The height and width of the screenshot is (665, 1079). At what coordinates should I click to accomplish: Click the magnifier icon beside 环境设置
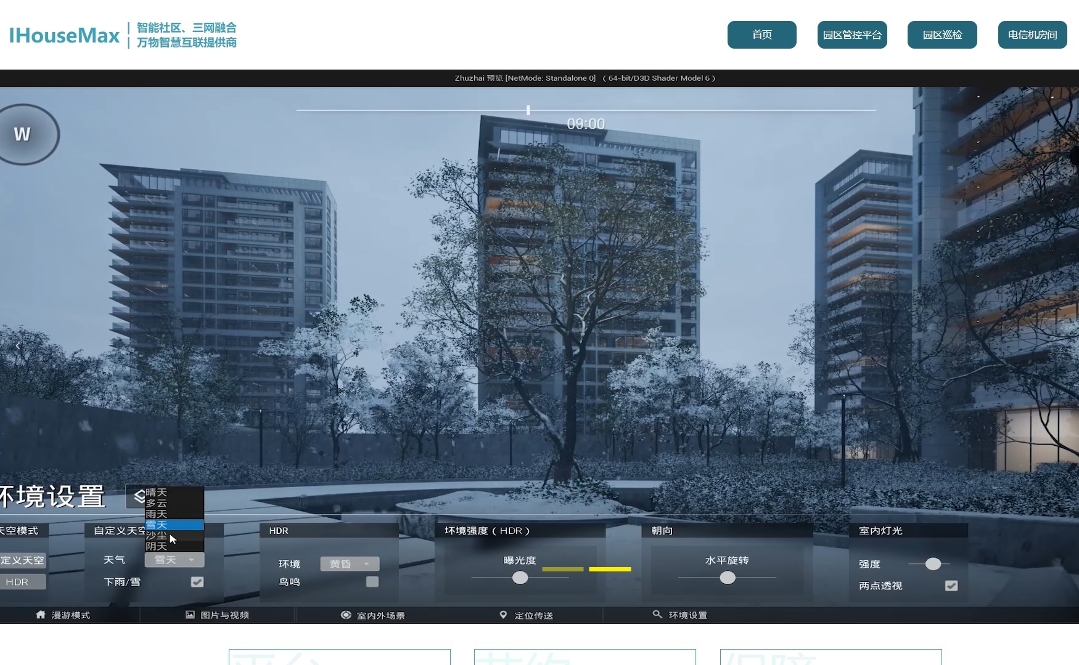(x=657, y=615)
